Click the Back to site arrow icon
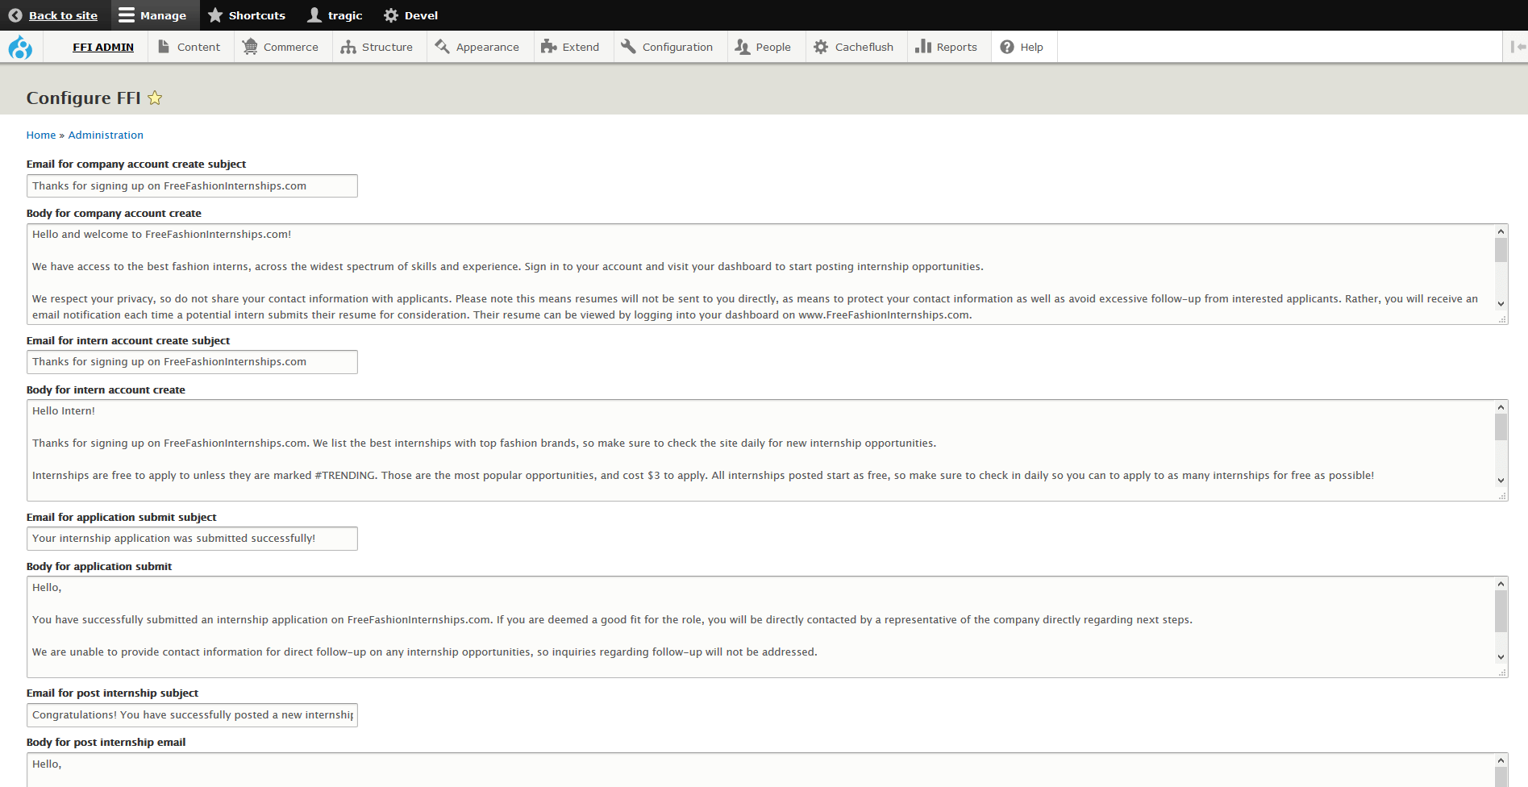The image size is (1528, 787). click(15, 15)
